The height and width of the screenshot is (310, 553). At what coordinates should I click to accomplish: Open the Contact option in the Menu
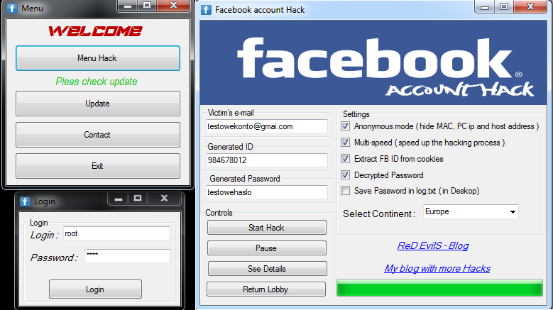[x=98, y=135]
